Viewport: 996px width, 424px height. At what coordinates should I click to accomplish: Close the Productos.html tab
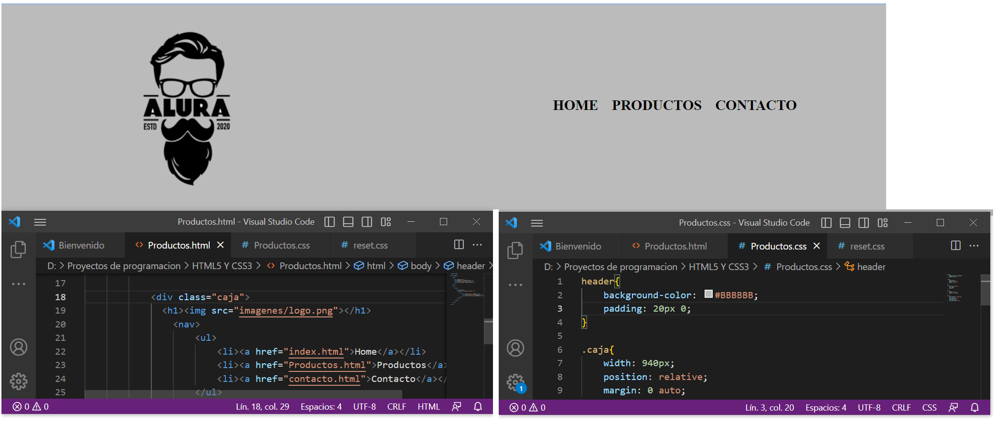(220, 245)
